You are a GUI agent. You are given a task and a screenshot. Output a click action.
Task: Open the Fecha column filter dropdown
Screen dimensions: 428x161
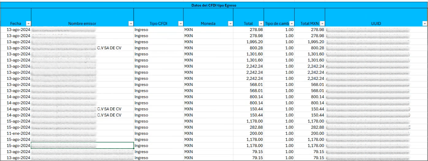point(28,23)
